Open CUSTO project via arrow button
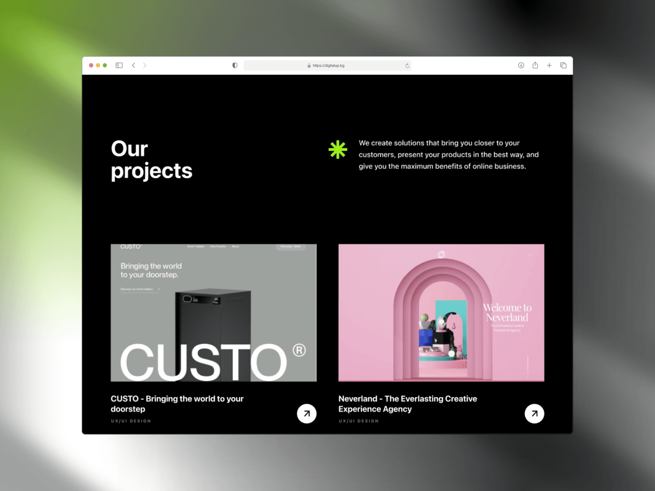 point(307,414)
